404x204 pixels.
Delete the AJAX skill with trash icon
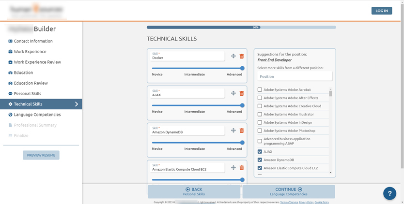(x=242, y=93)
